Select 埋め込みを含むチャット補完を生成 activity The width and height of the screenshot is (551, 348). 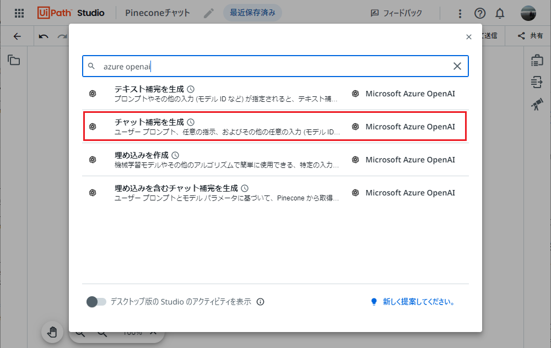tap(275, 193)
